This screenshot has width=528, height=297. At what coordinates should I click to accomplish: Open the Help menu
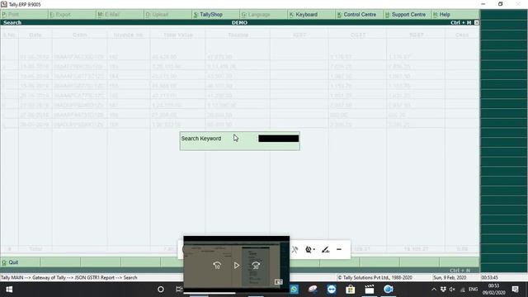pos(455,15)
